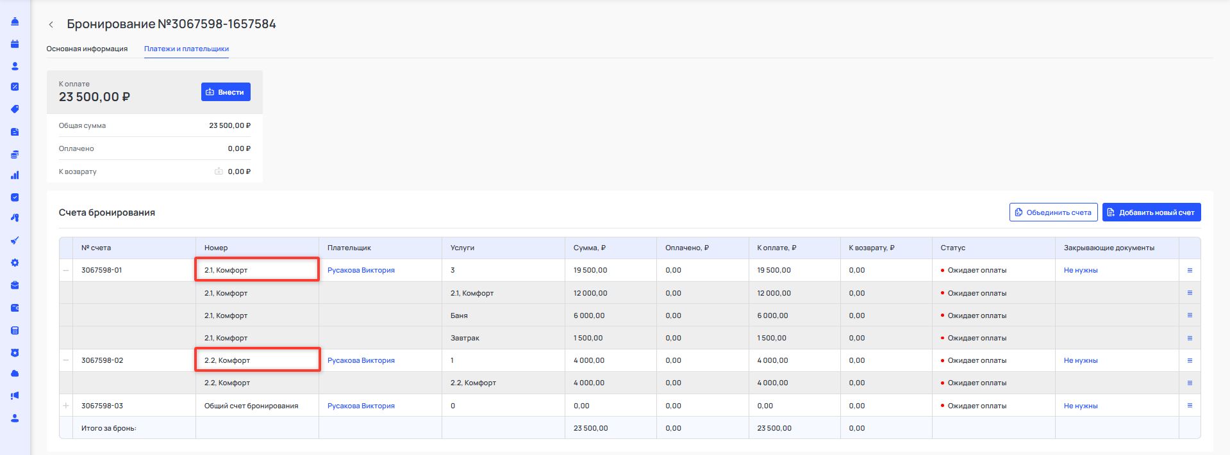Click the Объединить счета button
1230x455 pixels.
[x=1053, y=212]
